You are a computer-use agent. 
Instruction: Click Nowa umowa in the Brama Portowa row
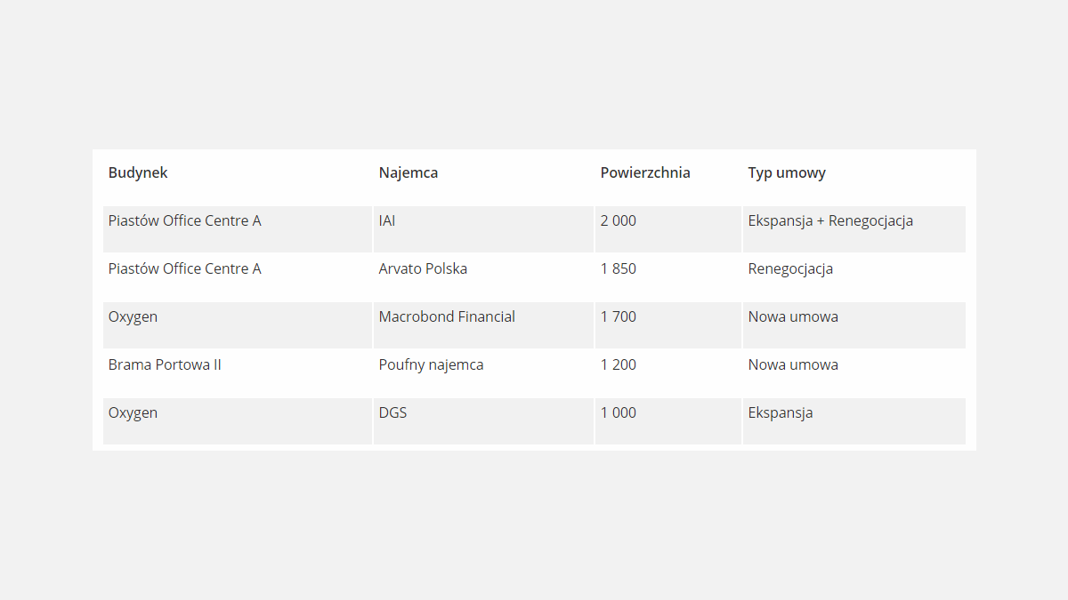click(793, 364)
